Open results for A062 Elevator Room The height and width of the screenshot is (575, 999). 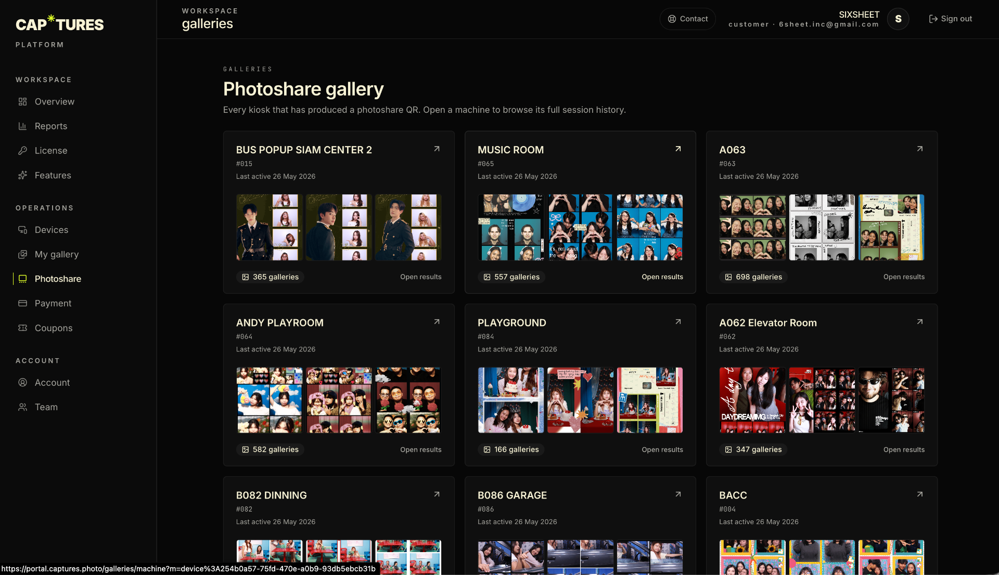(904, 450)
